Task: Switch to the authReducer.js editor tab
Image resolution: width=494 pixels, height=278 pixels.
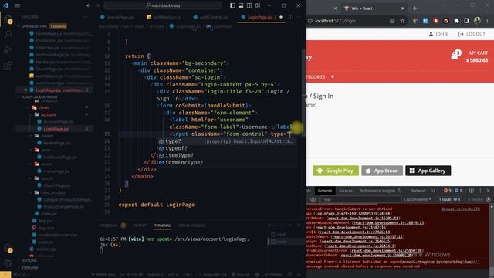Action: pyautogui.click(x=164, y=17)
